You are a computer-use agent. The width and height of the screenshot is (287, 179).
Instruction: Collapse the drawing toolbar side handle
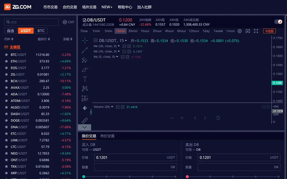(91, 112)
